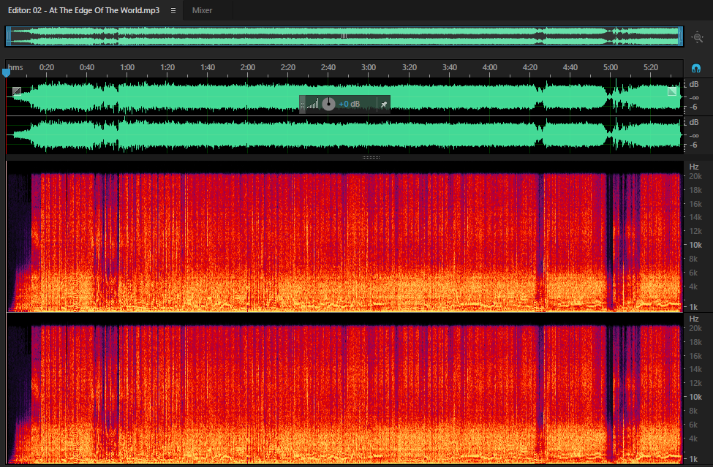
Task: Click the Hz label of the lower spectrogram scale
Action: 694,319
